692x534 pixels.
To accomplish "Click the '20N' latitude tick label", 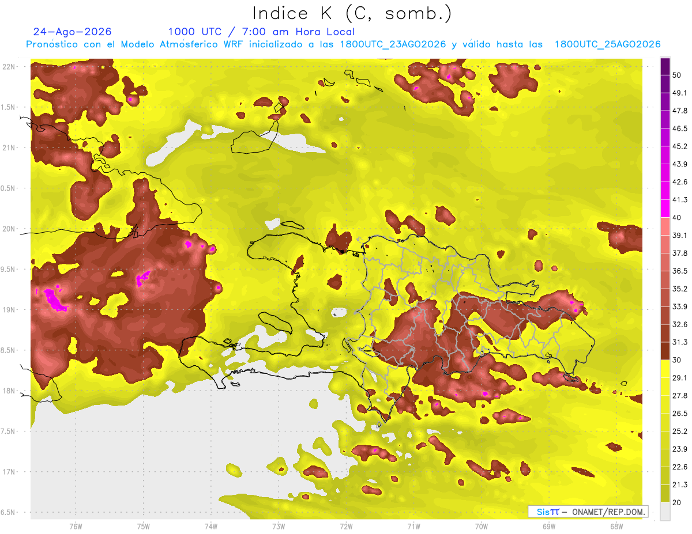I will click(x=9, y=229).
